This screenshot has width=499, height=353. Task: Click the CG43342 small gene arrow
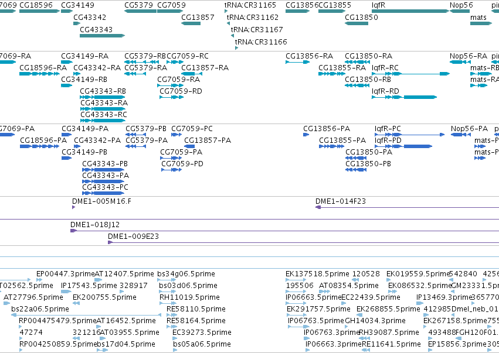coord(77,23)
